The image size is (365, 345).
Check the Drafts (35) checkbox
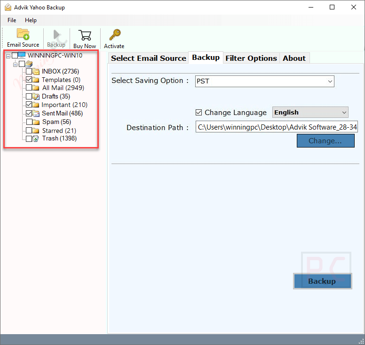coord(29,96)
